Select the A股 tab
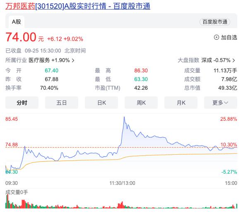This screenshot has height=213, width=248. coord(17,22)
